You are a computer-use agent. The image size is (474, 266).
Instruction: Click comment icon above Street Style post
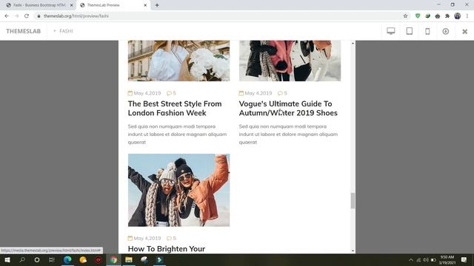tap(169, 93)
